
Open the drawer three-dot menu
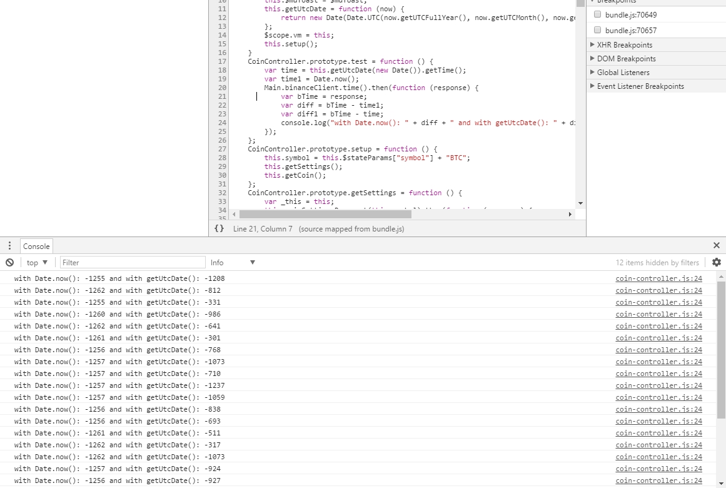pos(9,246)
